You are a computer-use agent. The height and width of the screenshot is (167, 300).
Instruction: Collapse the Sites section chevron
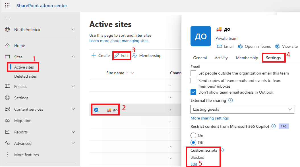click(x=73, y=57)
